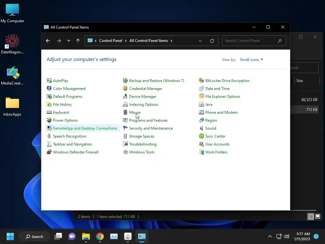Expand chevron after All Control Panel Items

[171, 41]
